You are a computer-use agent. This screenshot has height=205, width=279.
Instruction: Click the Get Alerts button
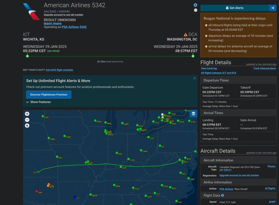235,8
